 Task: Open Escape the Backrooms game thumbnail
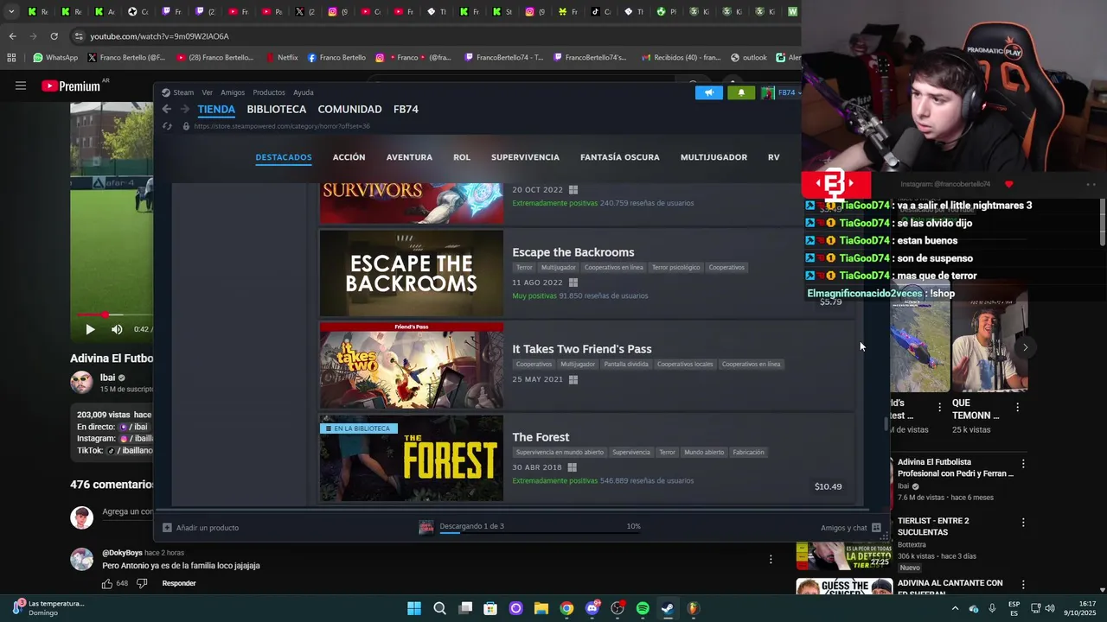(x=412, y=273)
